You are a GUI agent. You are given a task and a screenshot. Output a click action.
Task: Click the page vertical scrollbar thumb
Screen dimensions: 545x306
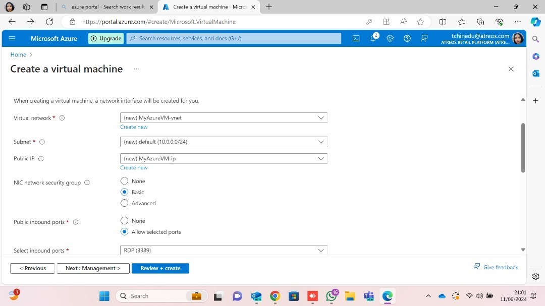(523, 147)
